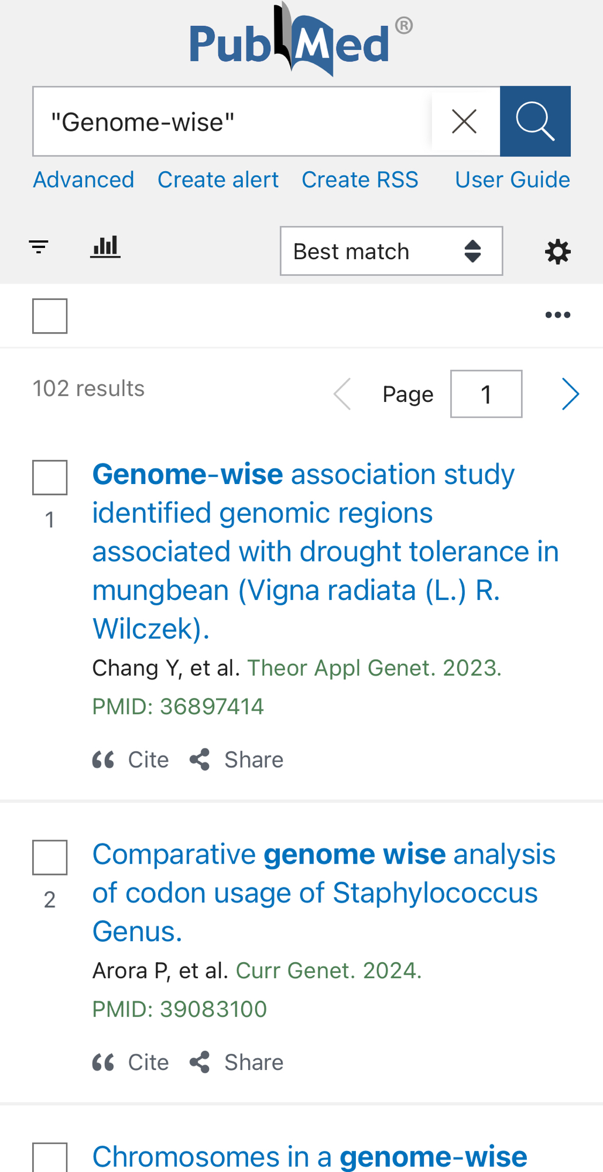The width and height of the screenshot is (603, 1172).
Task: Click the Create RSS link
Action: [x=360, y=179]
